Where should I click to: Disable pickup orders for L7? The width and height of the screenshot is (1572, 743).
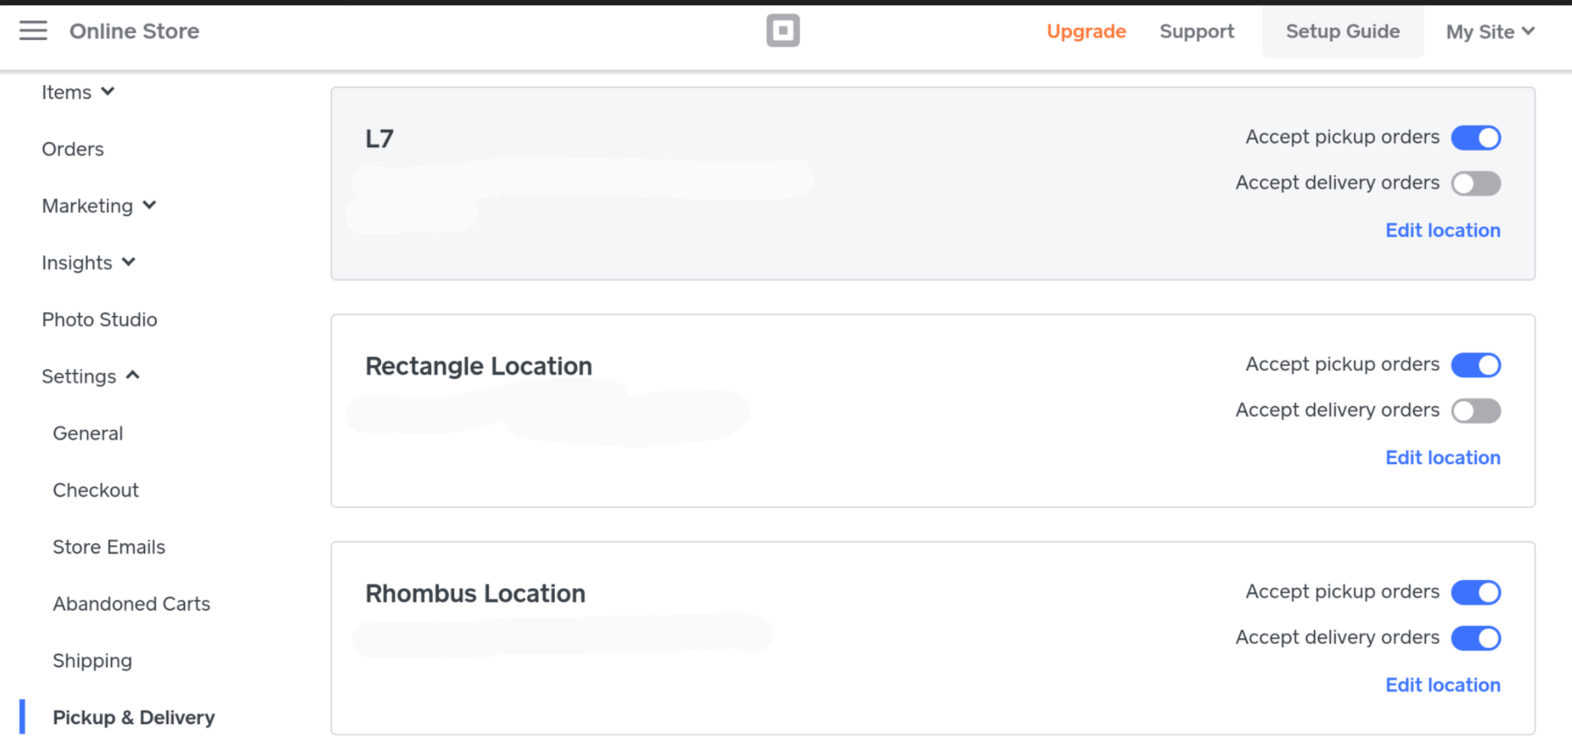[1476, 138]
